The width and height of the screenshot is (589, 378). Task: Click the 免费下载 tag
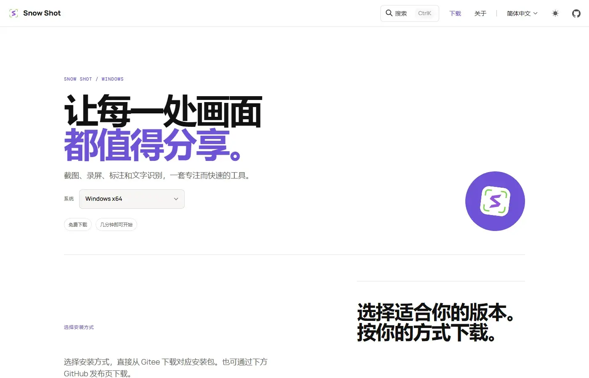[78, 225]
